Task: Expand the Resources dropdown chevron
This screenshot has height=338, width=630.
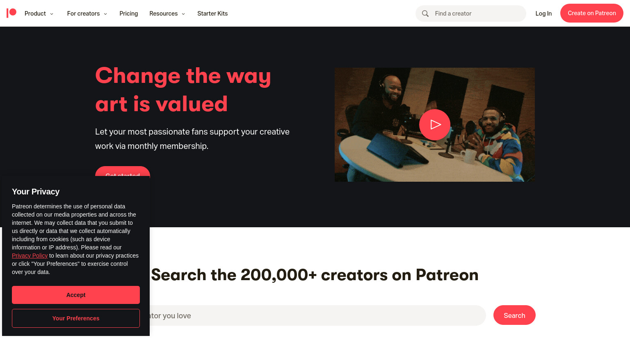Action: [x=183, y=14]
